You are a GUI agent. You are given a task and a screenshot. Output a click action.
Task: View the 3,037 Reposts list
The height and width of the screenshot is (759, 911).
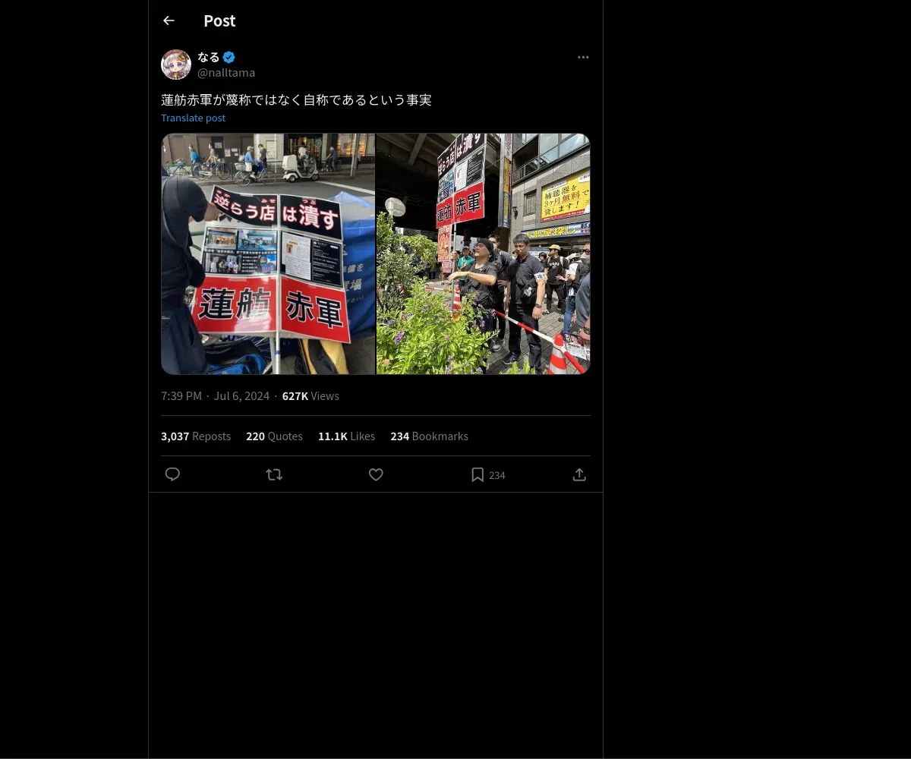pos(196,436)
